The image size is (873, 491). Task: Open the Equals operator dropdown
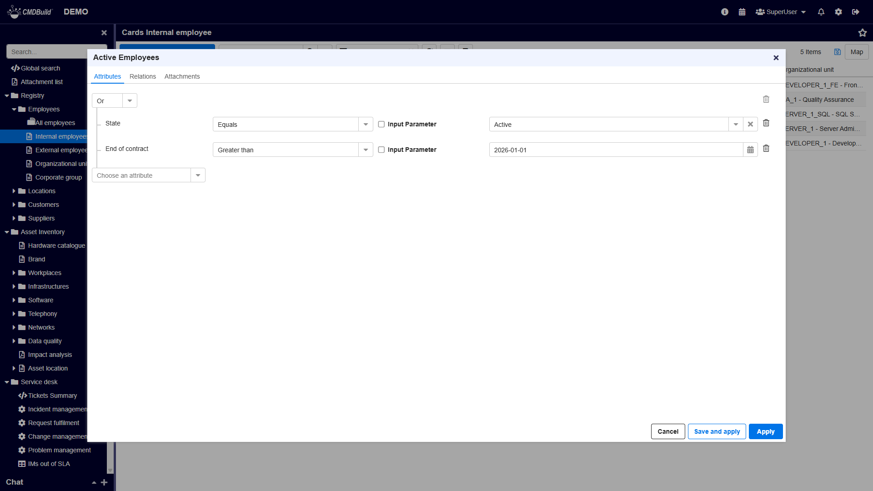[366, 125]
